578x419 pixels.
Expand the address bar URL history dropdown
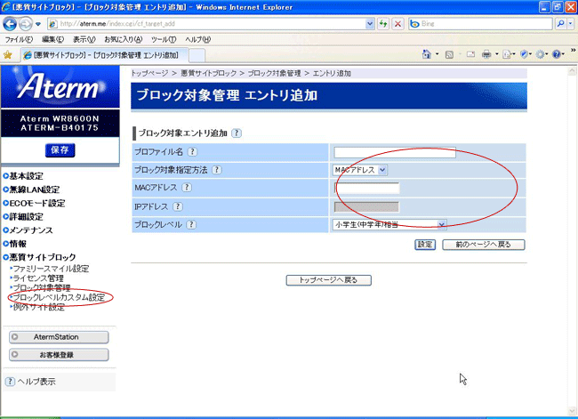pos(370,22)
